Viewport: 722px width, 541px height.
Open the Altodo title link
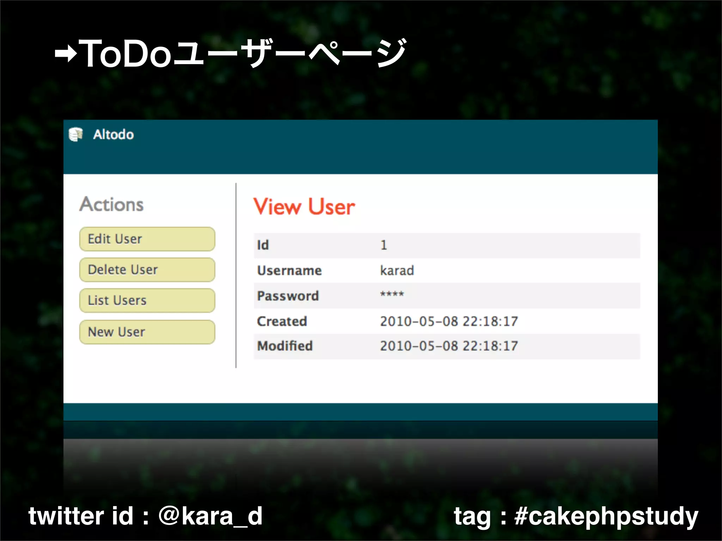(114, 135)
